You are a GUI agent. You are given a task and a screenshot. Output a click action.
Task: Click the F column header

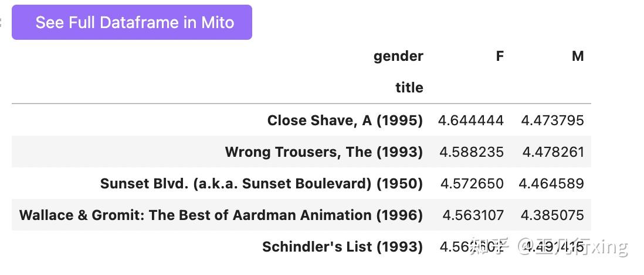point(499,56)
